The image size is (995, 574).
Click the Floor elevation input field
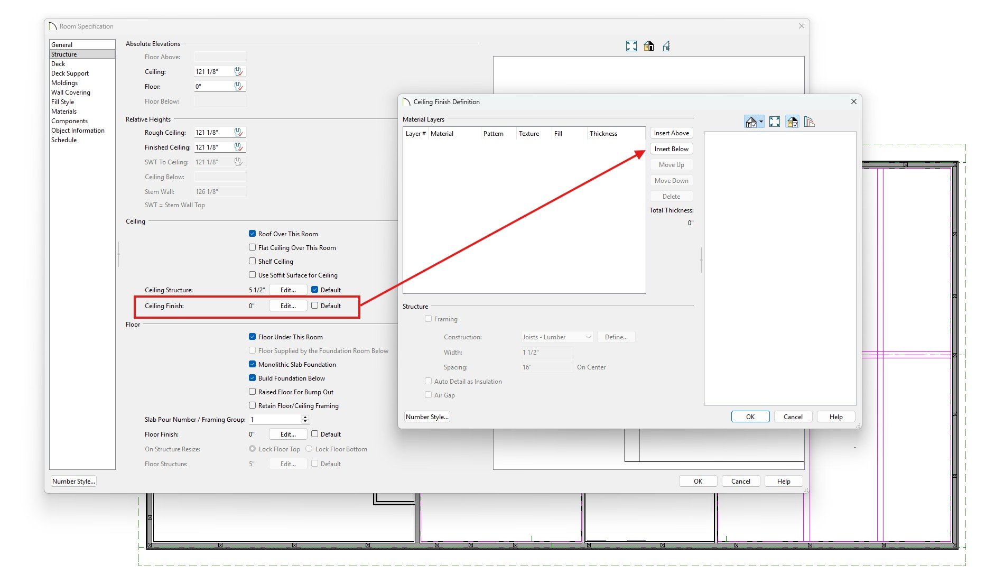point(213,86)
